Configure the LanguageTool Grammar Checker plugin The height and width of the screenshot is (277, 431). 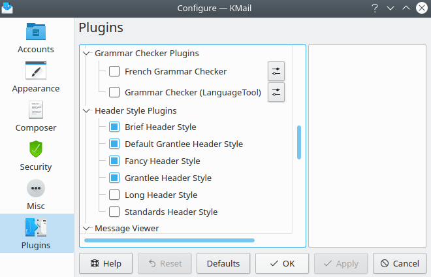pyautogui.click(x=277, y=92)
